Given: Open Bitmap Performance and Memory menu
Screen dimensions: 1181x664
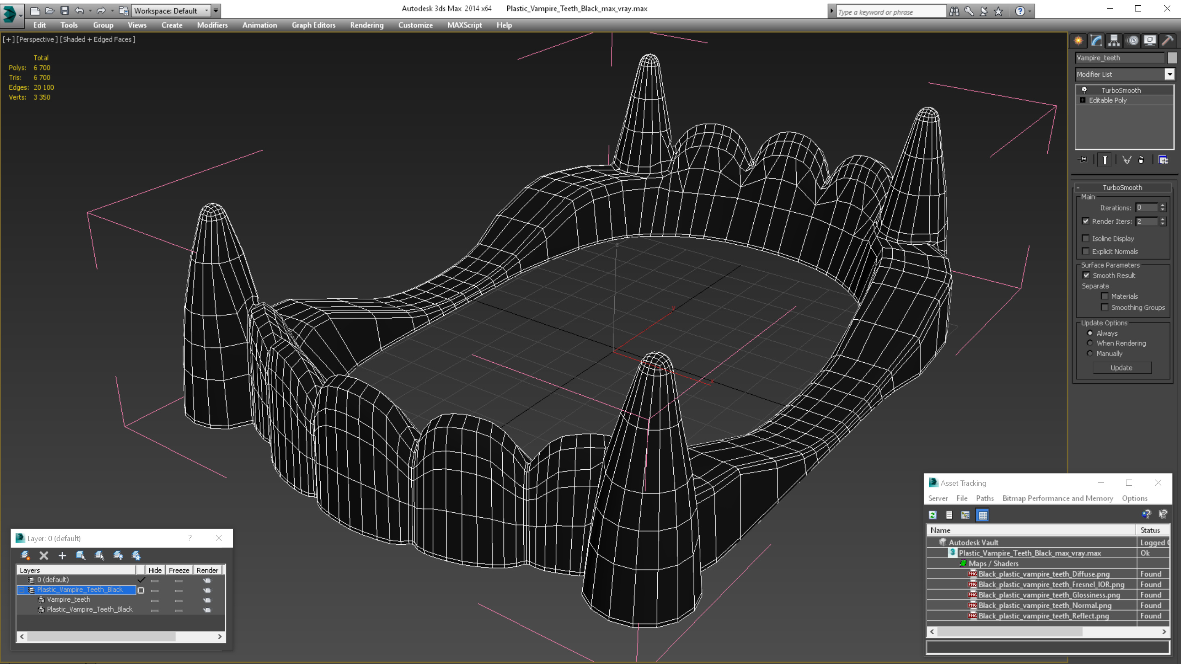Looking at the screenshot, I should [x=1057, y=498].
